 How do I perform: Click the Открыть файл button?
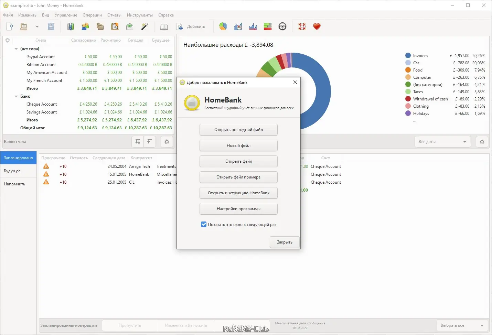(x=238, y=161)
